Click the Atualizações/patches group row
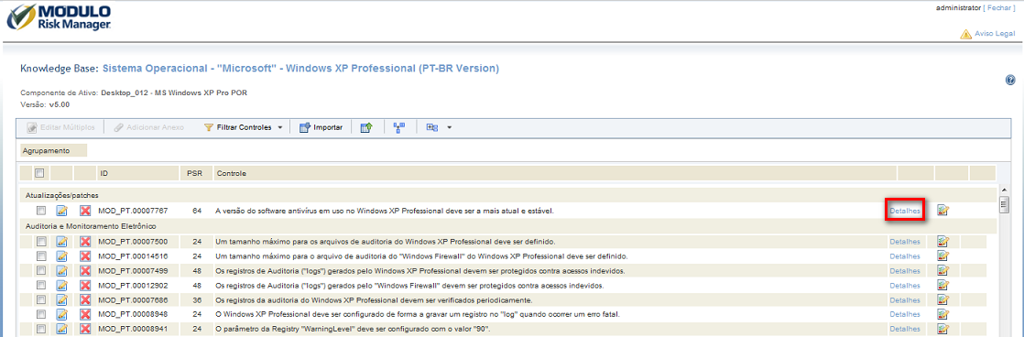This screenshot has height=337, width=1024. pos(507,195)
